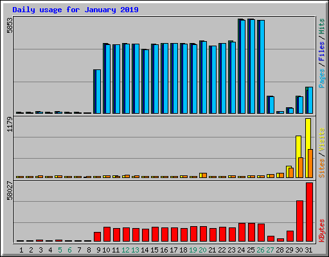Screen dimensions: 329x257
Task: Click the Visits legend label
Action: coord(321,139)
